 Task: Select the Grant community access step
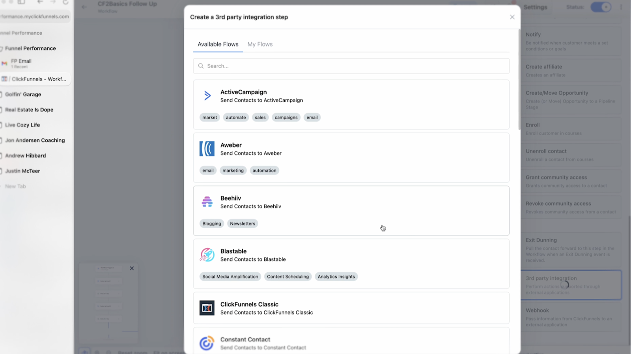tap(571, 181)
